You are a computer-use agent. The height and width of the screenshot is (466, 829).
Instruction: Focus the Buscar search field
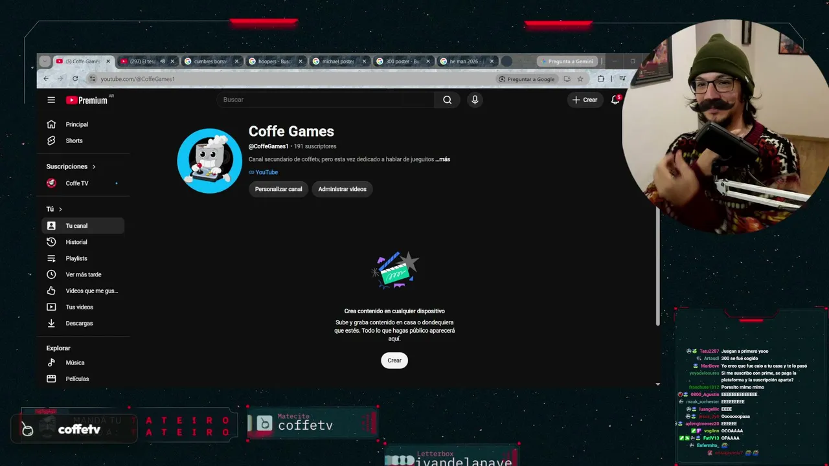[326, 100]
